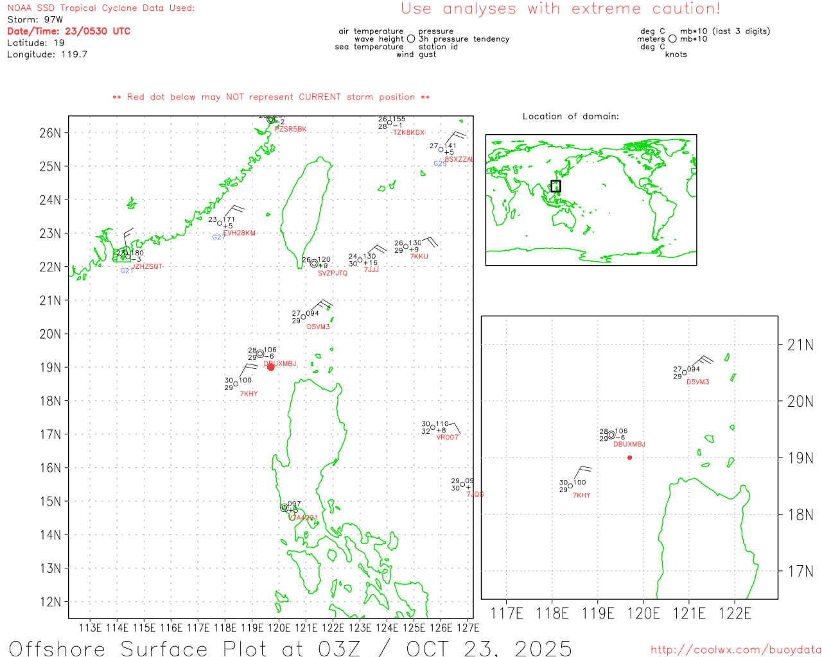This screenshot has height=657, width=822.
Task: Click the 'Use analyses with extreme caution!' heading
Action: (x=560, y=9)
